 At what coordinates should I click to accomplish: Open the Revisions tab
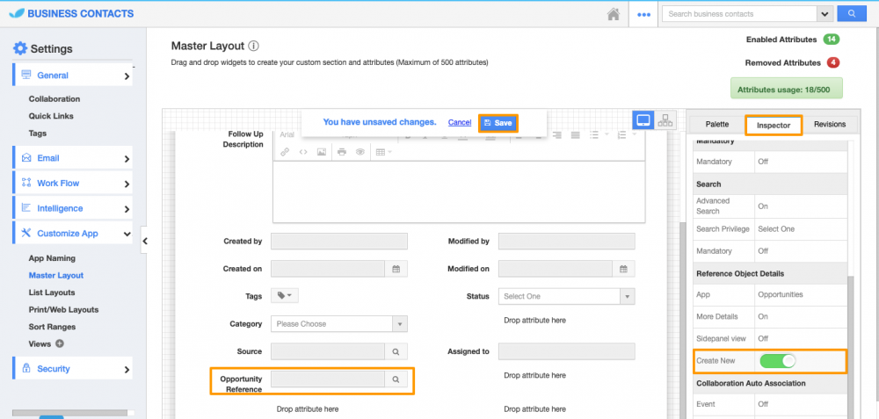[829, 125]
